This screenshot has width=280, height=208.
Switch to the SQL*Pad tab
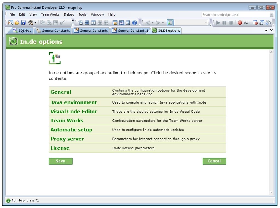(22, 31)
